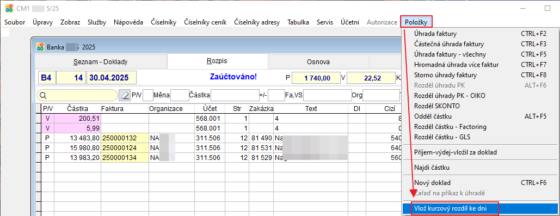Select invoice cell 250000124

[124, 147]
